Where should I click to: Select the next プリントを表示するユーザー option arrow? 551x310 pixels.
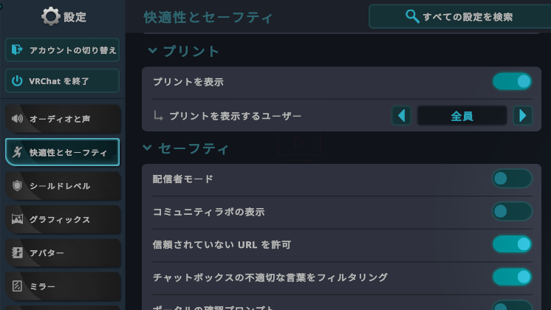tap(522, 115)
